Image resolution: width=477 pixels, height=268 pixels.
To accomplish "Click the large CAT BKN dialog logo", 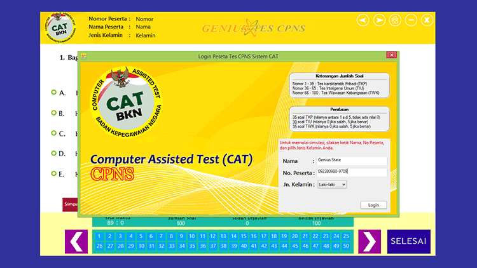I will point(127,102).
